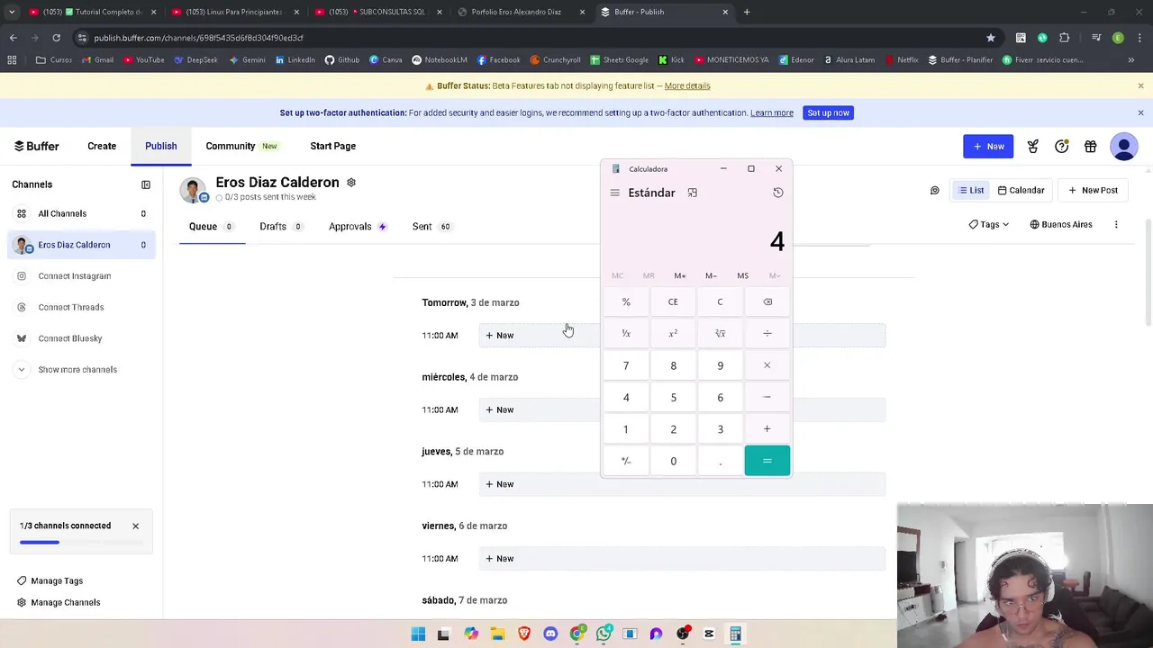Click the blue New button in header
The width and height of the screenshot is (1153, 648).
(x=988, y=146)
